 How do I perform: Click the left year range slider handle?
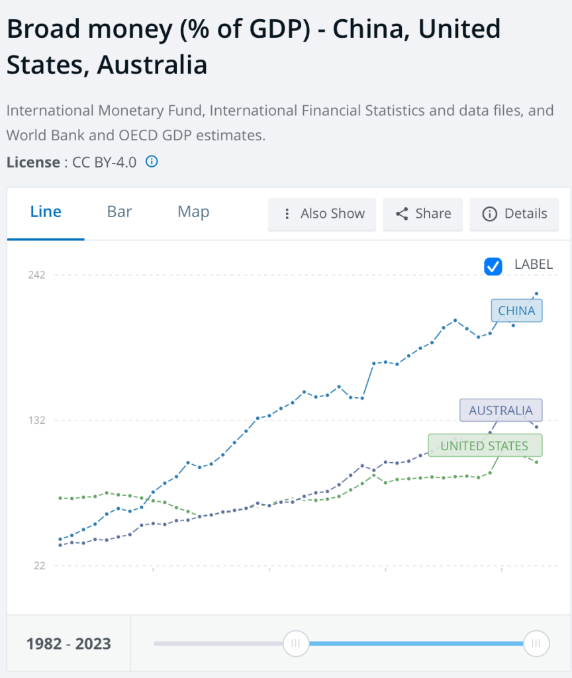(x=295, y=643)
